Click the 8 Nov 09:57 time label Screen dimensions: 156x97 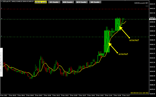(39, 96)
